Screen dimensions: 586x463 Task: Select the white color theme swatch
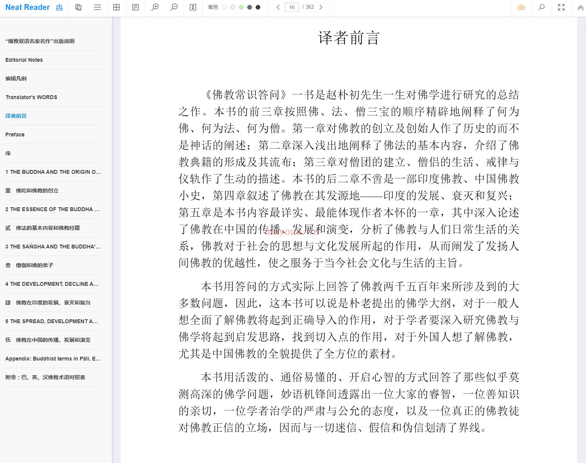(x=225, y=7)
